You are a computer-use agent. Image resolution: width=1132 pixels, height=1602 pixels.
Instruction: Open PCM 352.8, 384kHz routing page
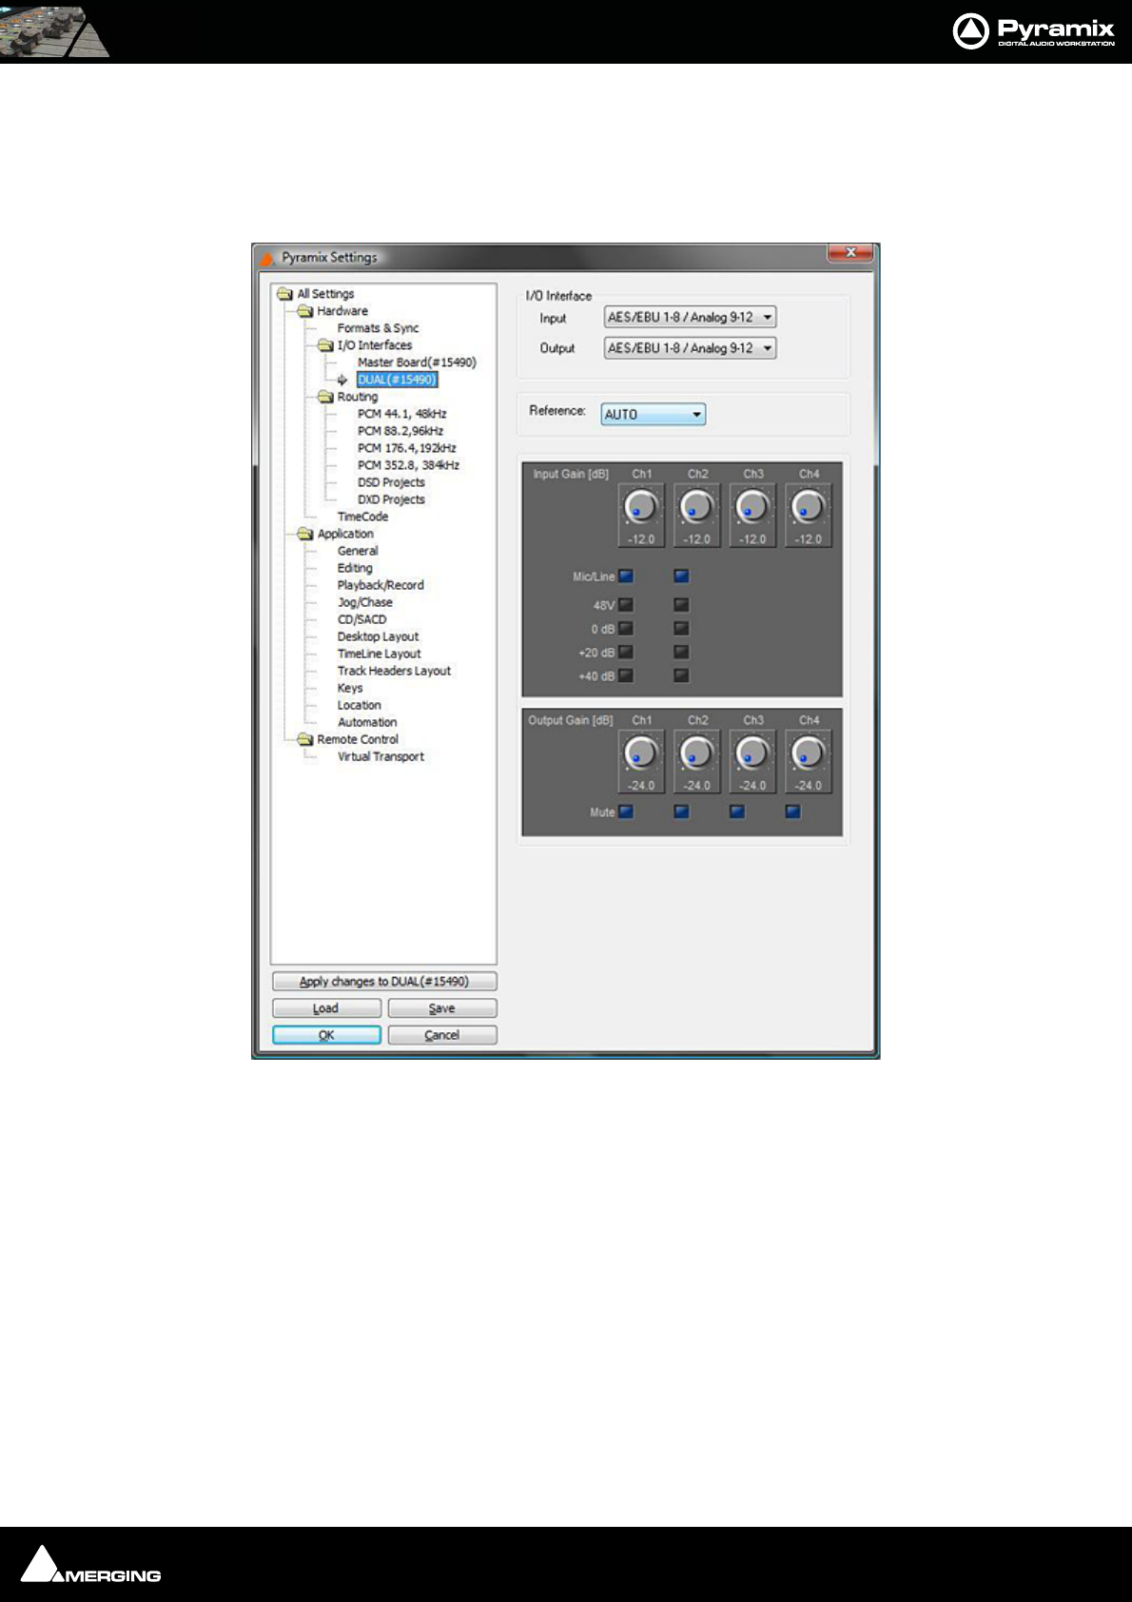(x=408, y=465)
